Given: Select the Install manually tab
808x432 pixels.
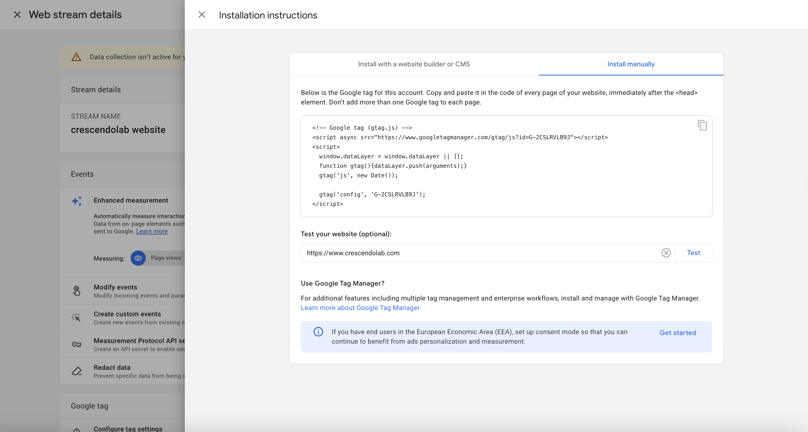Looking at the screenshot, I should coord(631,64).
